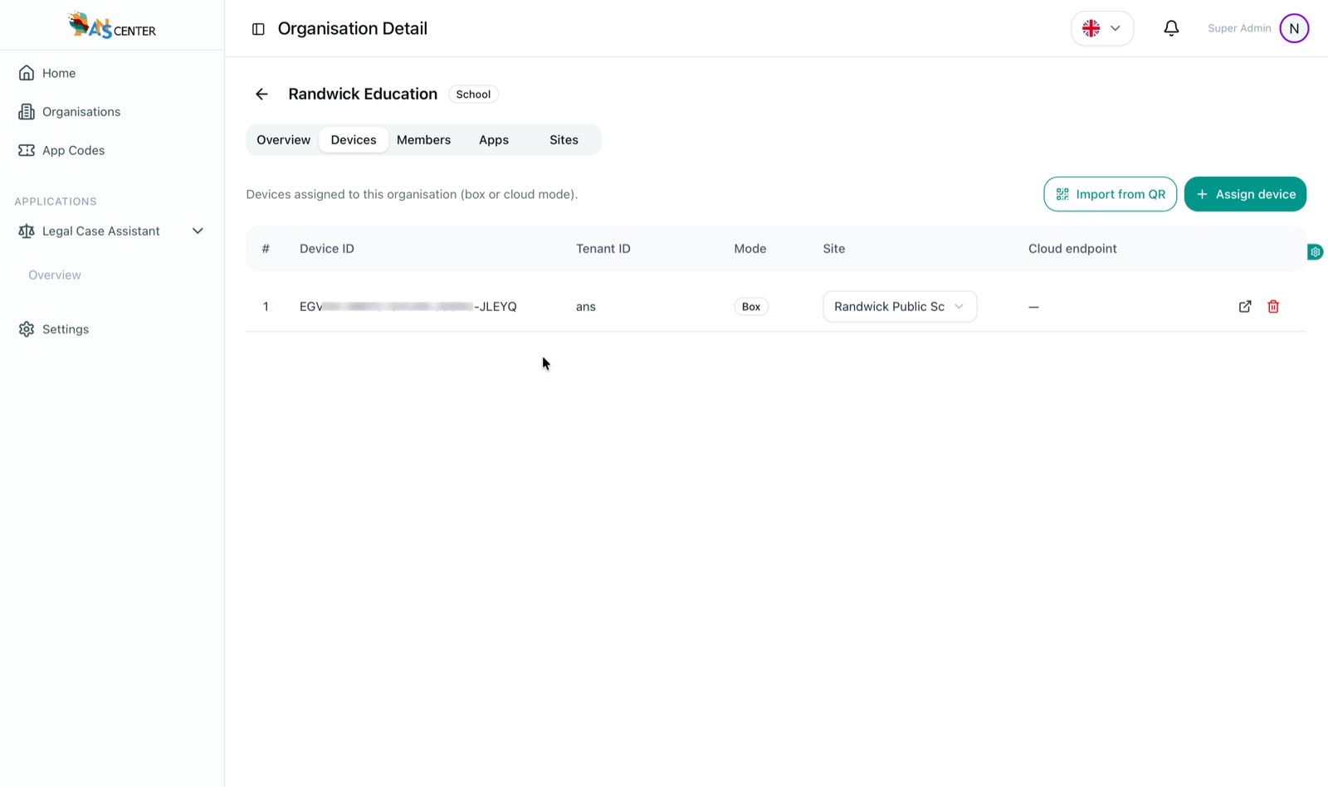Viewport: 1328px width, 787px height.
Task: Open the user avatar N menu
Action: click(1294, 28)
